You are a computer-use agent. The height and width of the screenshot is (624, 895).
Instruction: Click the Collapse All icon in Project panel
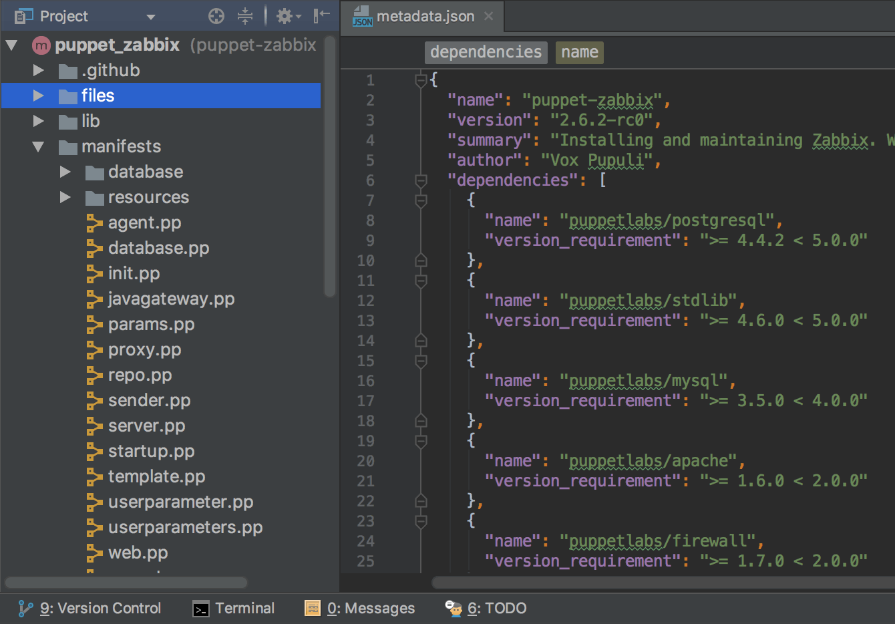pyautogui.click(x=245, y=16)
